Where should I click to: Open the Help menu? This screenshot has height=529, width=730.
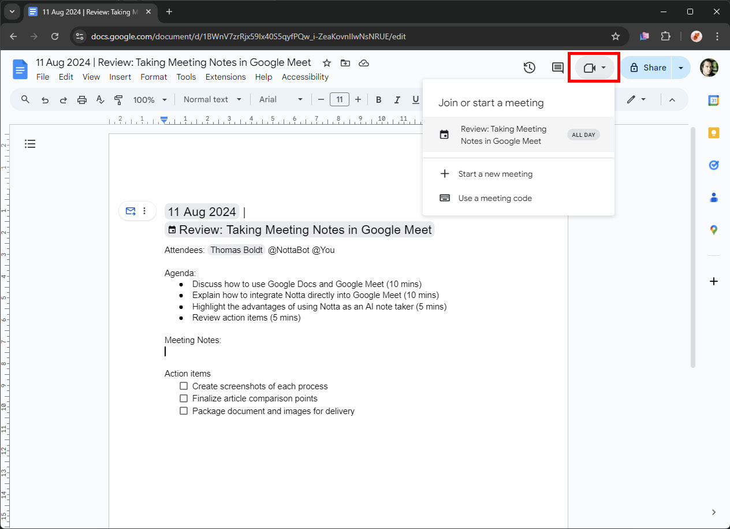coord(263,77)
